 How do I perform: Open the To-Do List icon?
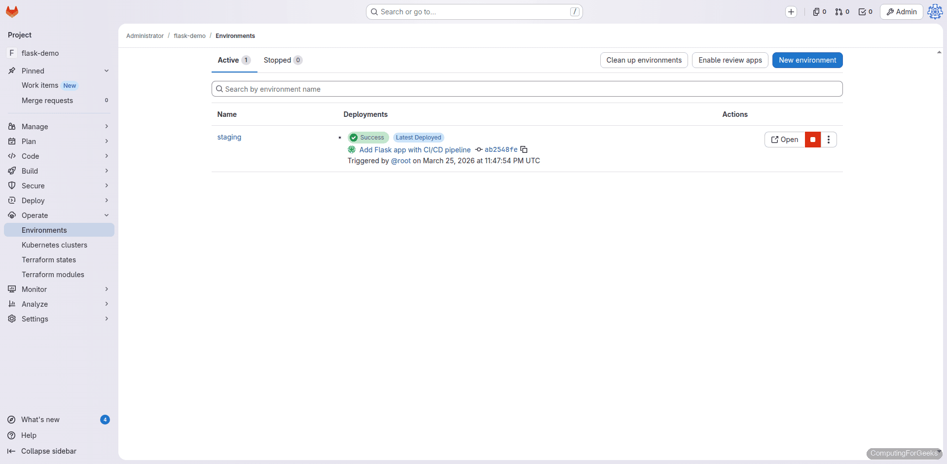[x=865, y=11]
